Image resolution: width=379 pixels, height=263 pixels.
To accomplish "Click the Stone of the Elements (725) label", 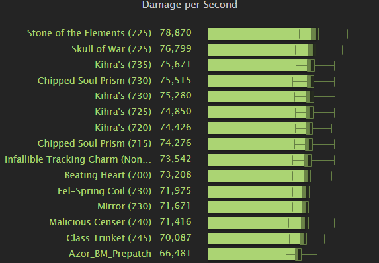I will pyautogui.click(x=89, y=33).
